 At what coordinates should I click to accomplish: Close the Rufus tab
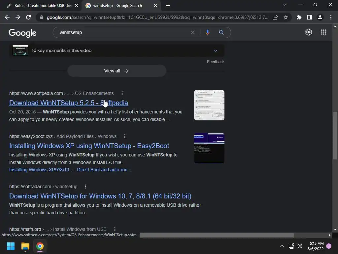[x=77, y=6]
